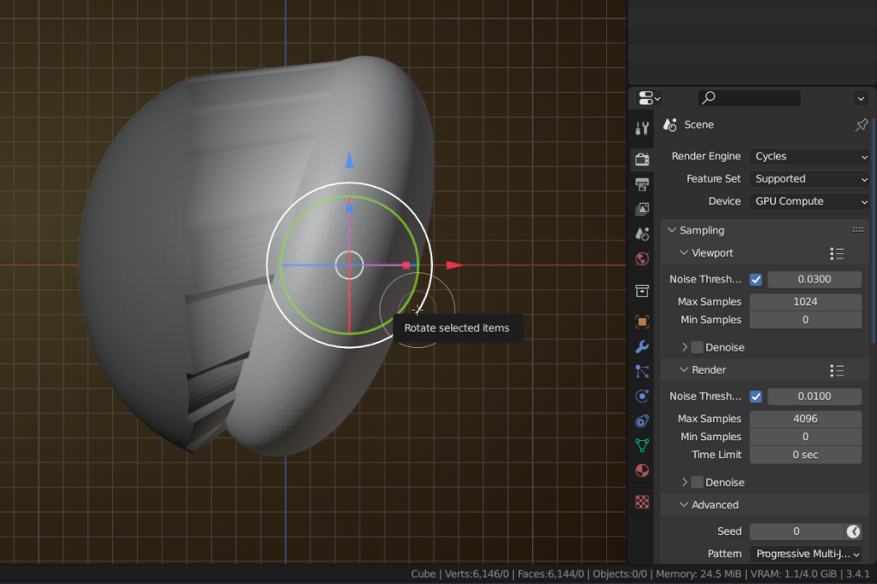Viewport: 877px width, 584px height.
Task: Click the Time Limit field 0 sec
Action: (x=805, y=455)
